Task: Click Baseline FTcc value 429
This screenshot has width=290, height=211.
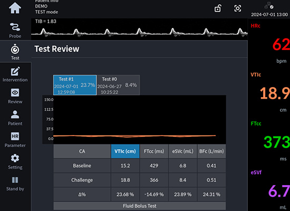Action: point(154,166)
